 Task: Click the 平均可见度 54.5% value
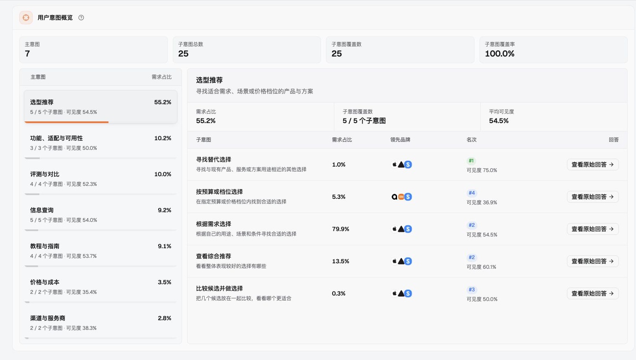click(x=499, y=121)
